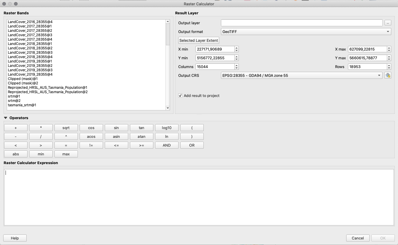The height and width of the screenshot is (245, 398).
Task: Click the raster bands scroll up arrow
Action: 168,21
